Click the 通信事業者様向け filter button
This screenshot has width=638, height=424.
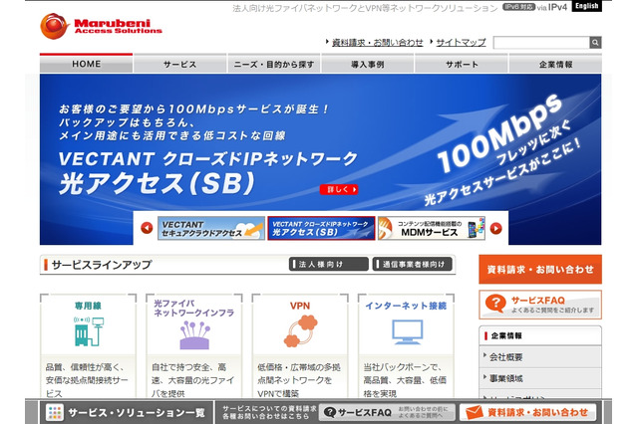pyautogui.click(x=412, y=264)
